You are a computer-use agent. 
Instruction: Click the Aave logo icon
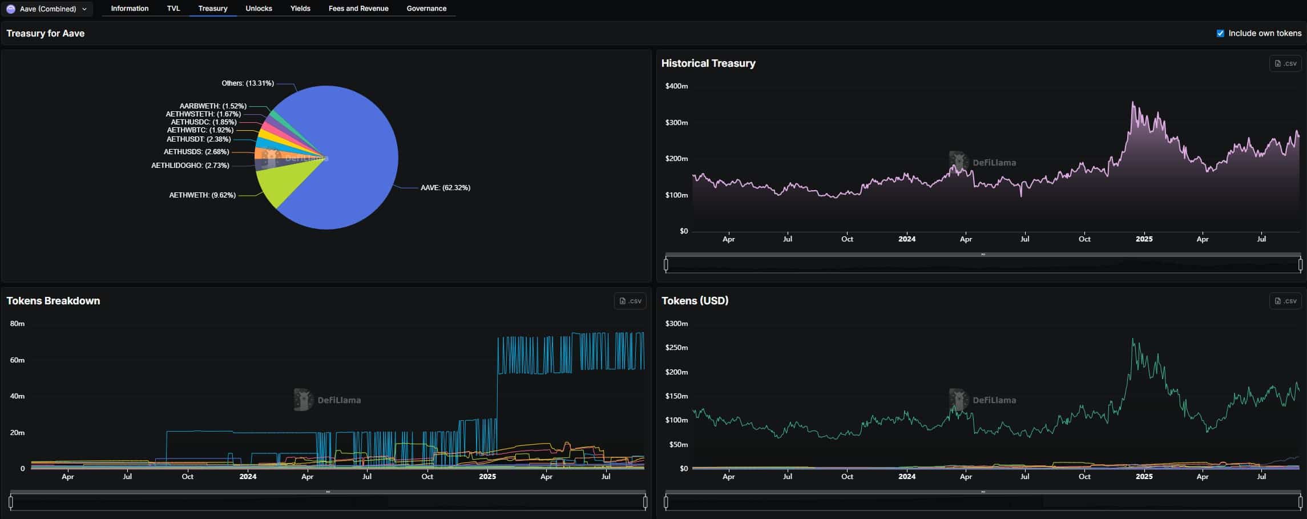point(11,9)
